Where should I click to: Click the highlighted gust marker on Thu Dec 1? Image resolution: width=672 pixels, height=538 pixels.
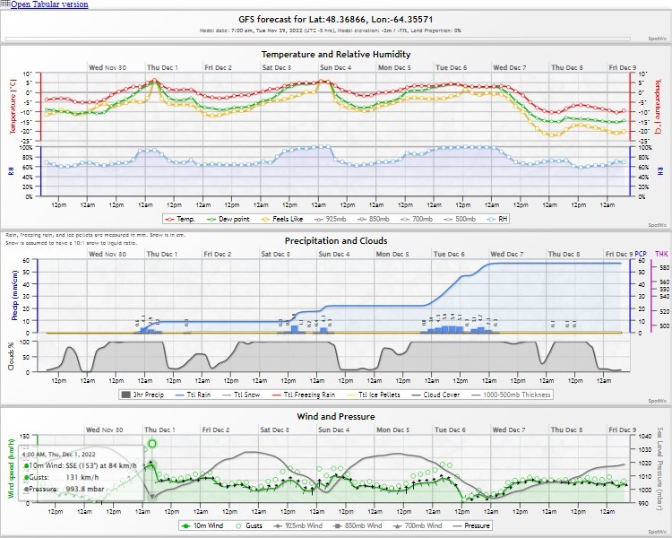coord(151,444)
